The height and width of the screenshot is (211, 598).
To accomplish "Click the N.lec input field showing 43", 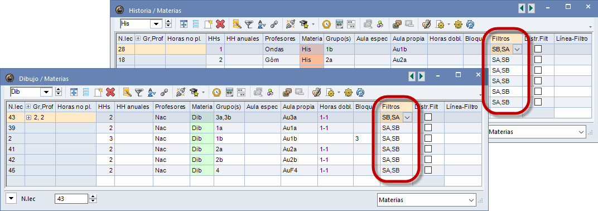I will point(71,198).
